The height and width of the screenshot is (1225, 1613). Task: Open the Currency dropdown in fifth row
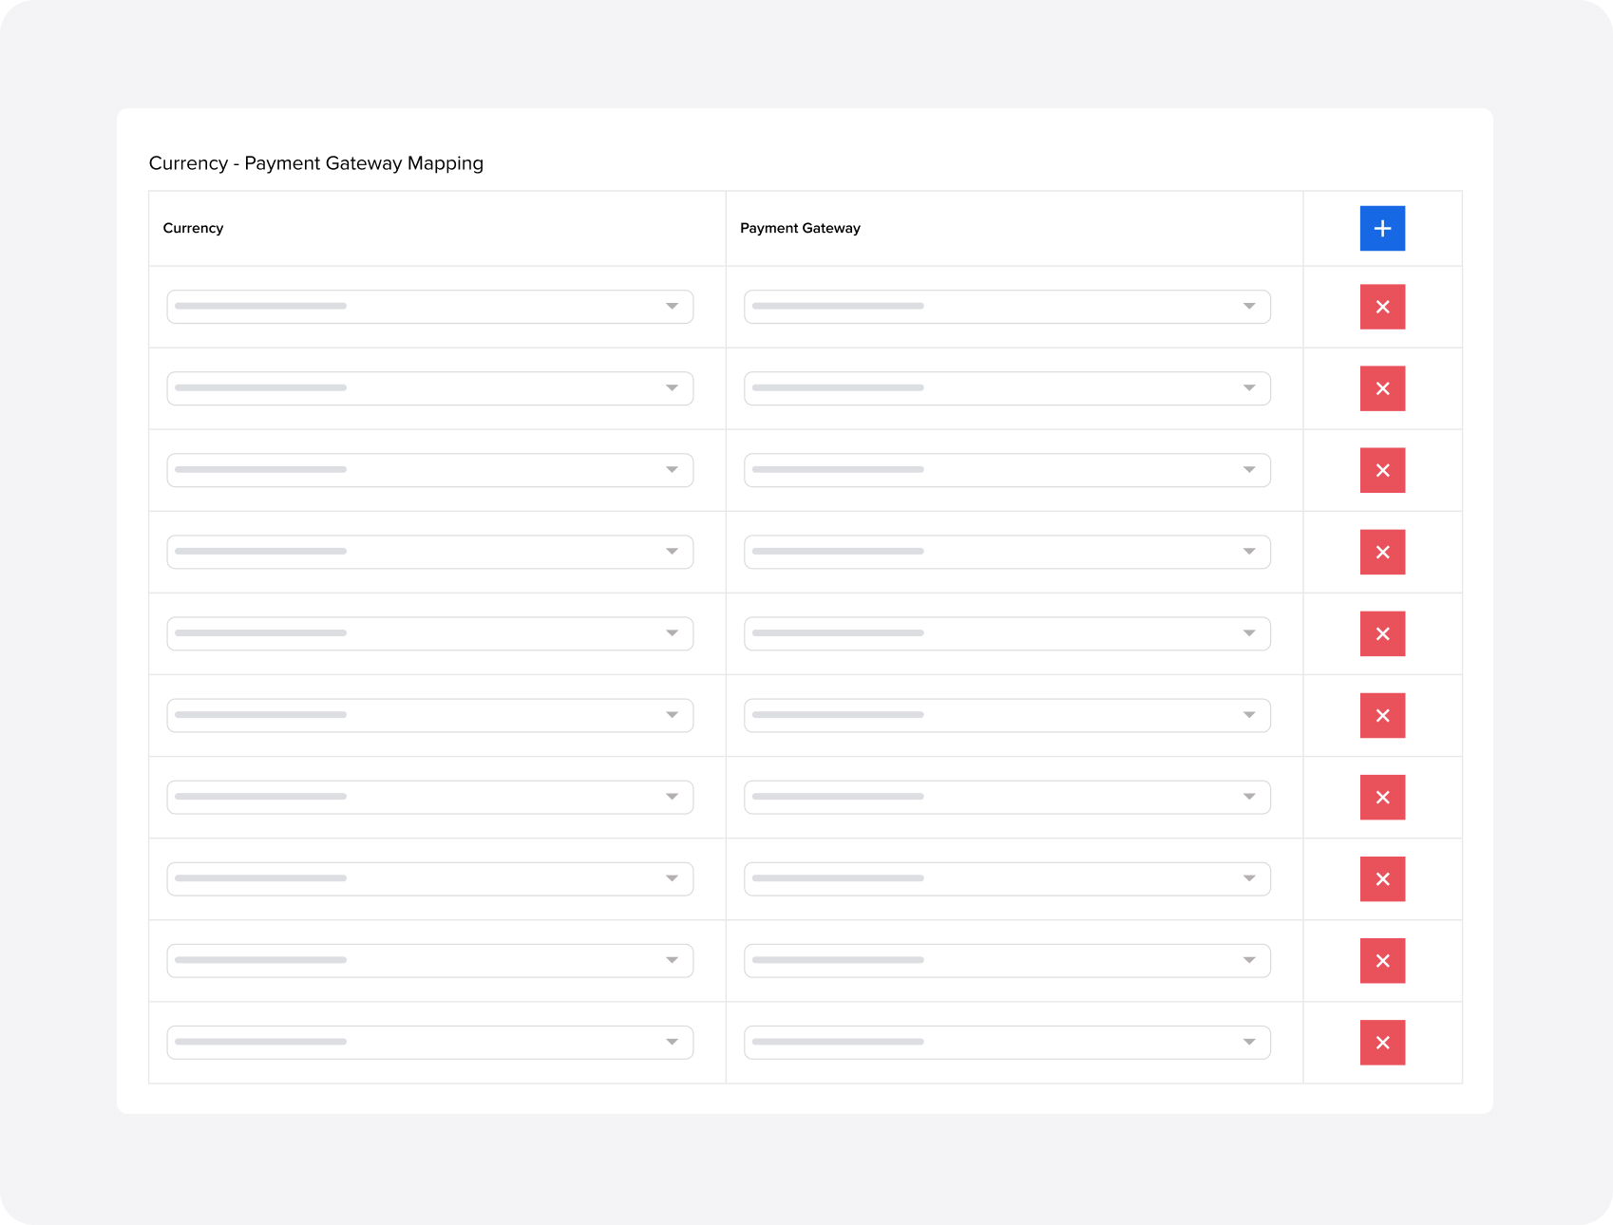point(430,633)
